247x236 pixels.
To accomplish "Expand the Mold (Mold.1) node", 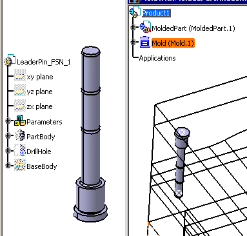I will pos(133,42).
